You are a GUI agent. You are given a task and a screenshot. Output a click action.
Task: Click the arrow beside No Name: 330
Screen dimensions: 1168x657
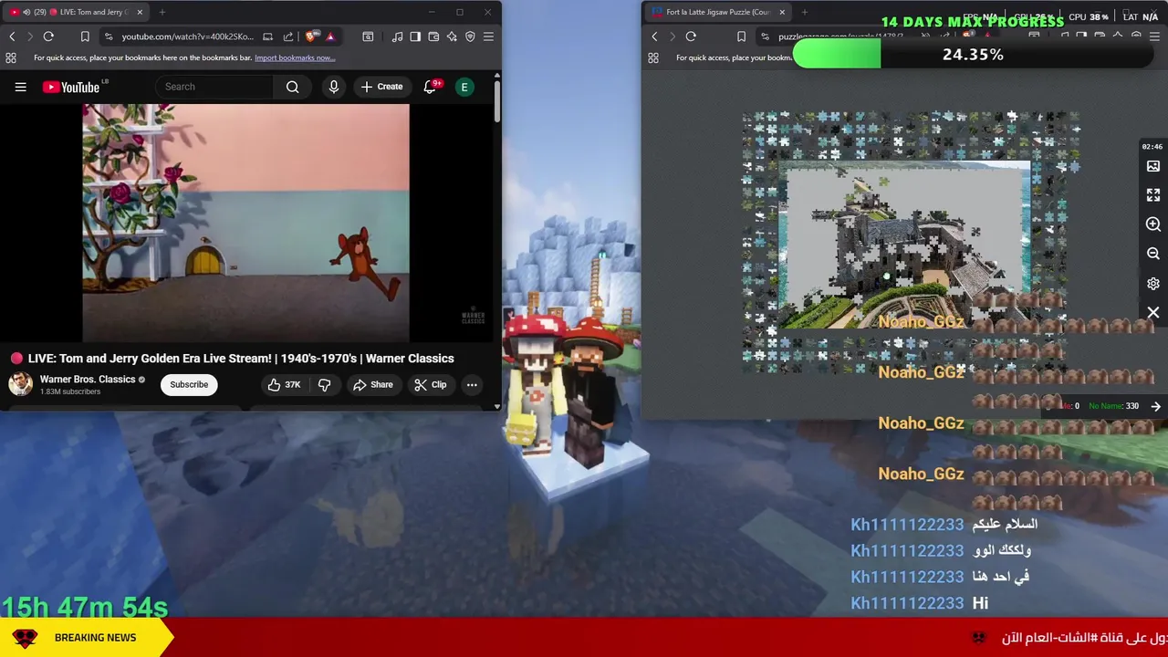point(1156,406)
